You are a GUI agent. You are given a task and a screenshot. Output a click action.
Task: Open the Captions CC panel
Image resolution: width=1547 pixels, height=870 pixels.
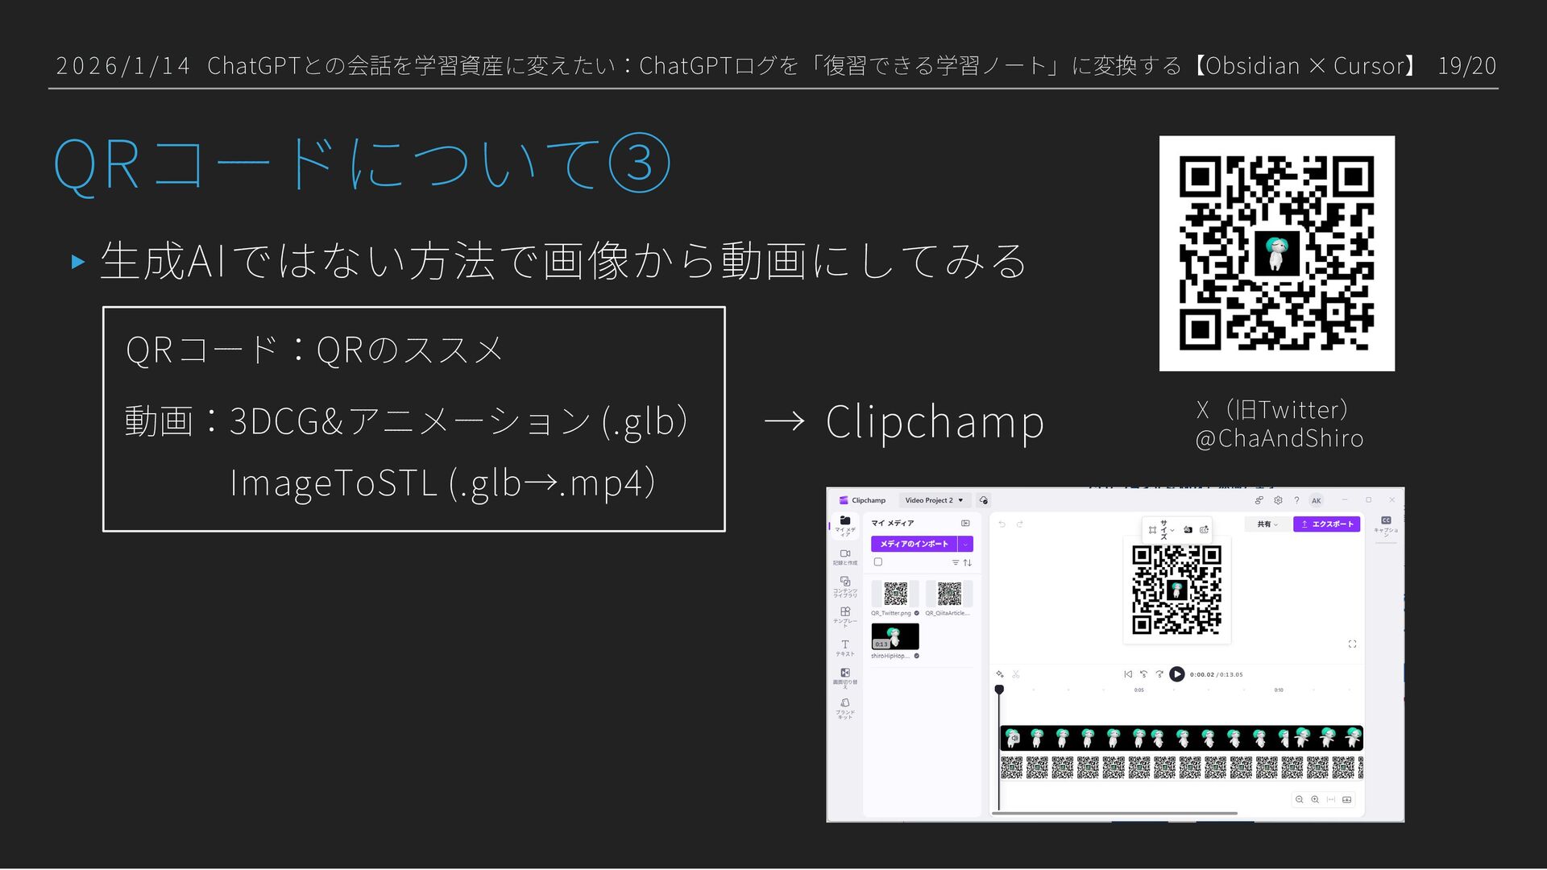coord(1385,522)
